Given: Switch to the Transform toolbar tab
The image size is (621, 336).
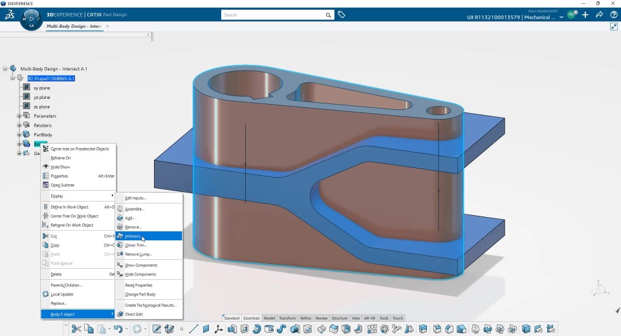Looking at the screenshot, I should tap(287, 318).
